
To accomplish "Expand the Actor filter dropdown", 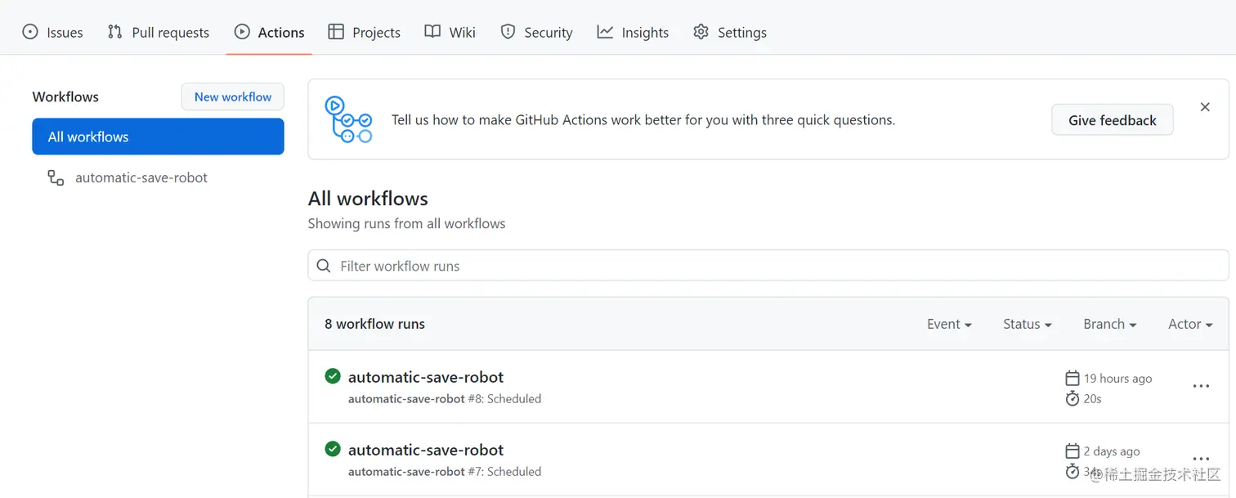I will tap(1190, 324).
